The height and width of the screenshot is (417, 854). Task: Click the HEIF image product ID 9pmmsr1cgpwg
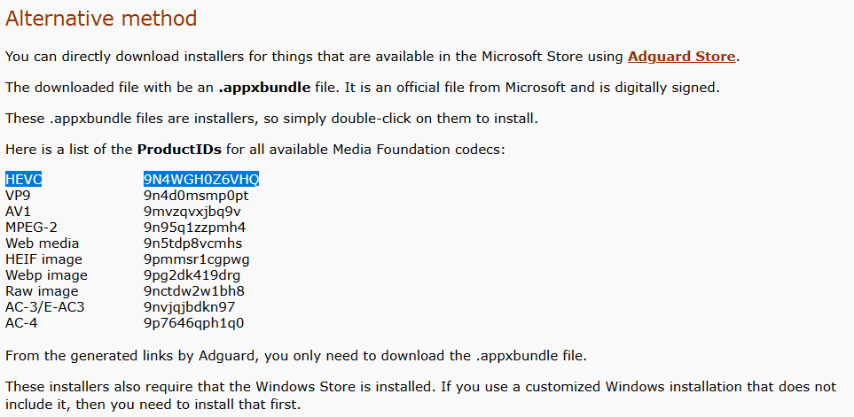[x=197, y=259]
